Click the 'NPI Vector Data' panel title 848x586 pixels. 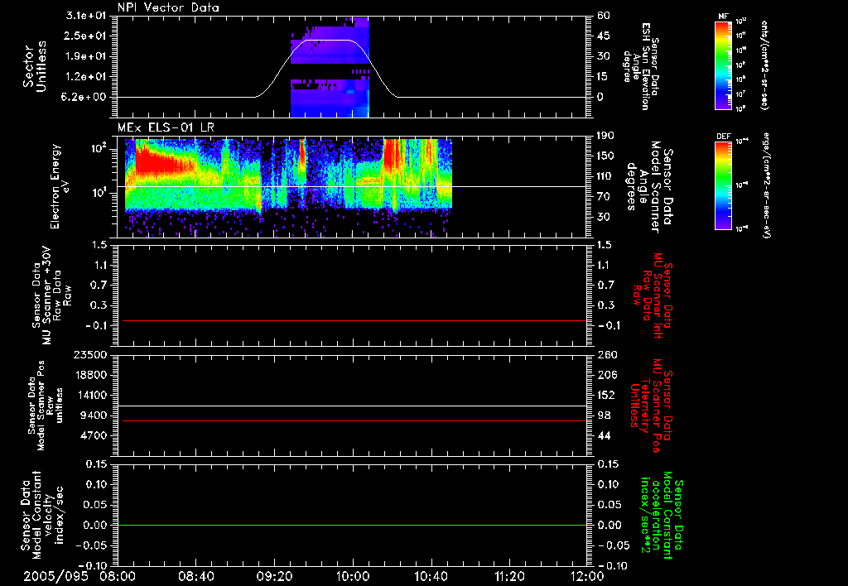pyautogui.click(x=169, y=7)
